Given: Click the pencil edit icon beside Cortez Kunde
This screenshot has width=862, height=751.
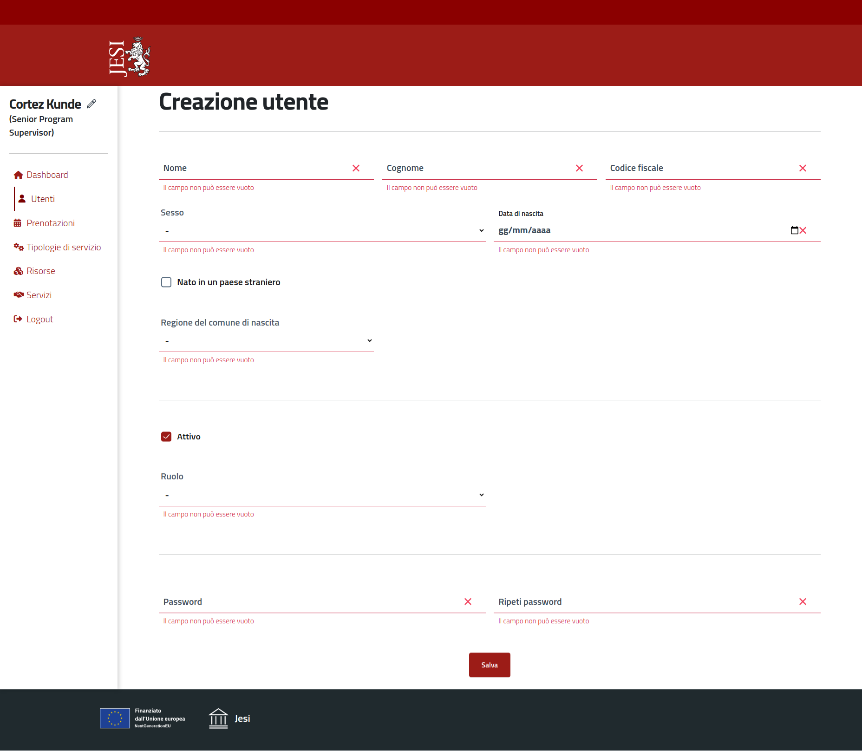Looking at the screenshot, I should click(91, 104).
